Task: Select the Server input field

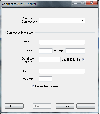Action: point(62,42)
